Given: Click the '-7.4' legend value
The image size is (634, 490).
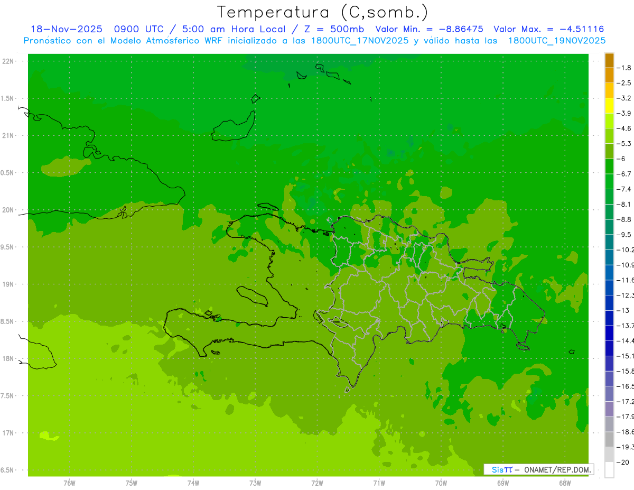Looking at the screenshot, I should click(624, 189).
